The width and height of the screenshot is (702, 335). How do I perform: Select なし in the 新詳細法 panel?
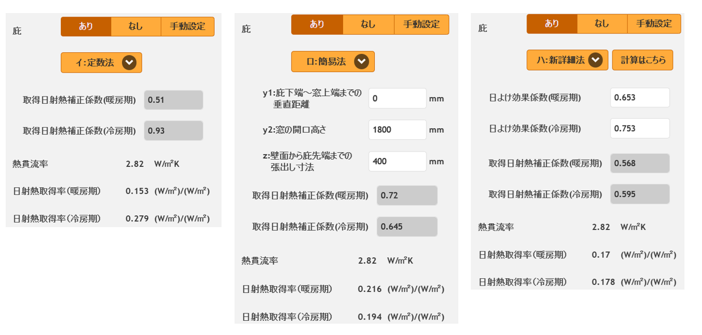pos(602,24)
